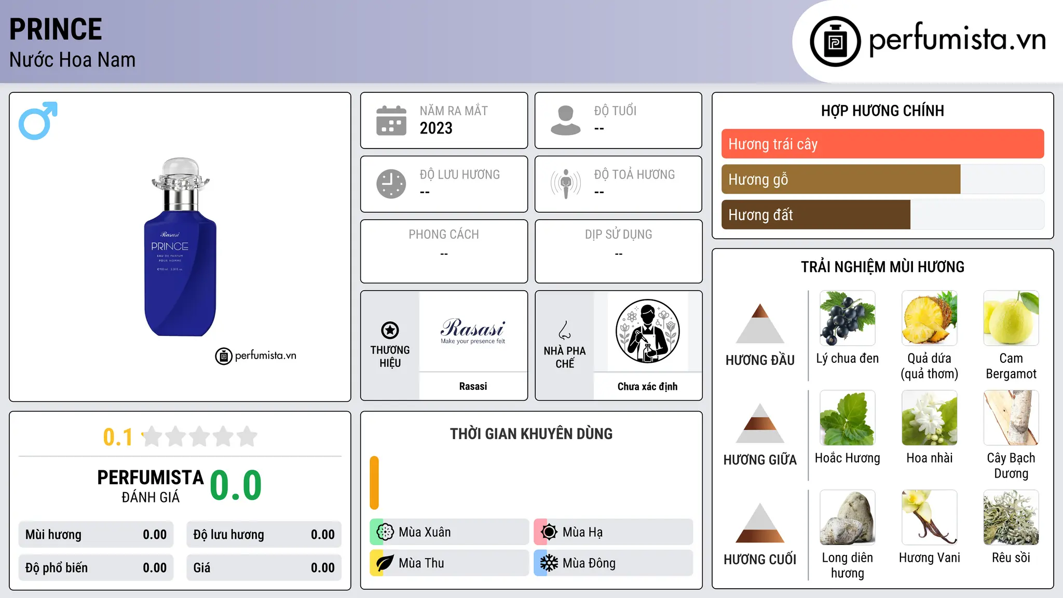Open the jasmine flower note image
The width and height of the screenshot is (1063, 598).
pyautogui.click(x=930, y=418)
